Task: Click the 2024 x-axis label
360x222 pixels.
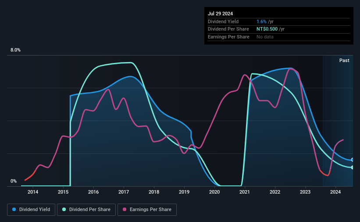Action: click(x=335, y=192)
